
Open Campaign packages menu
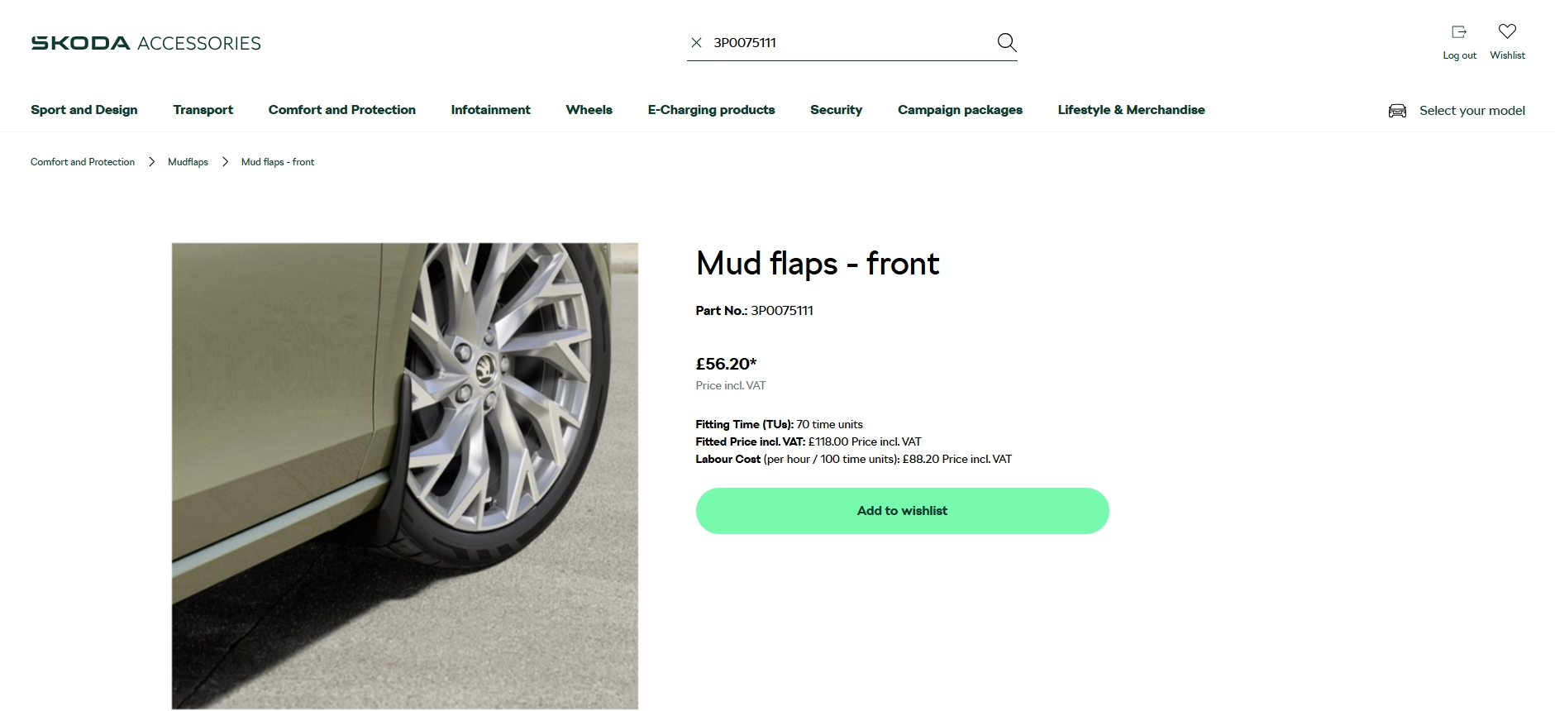(960, 110)
